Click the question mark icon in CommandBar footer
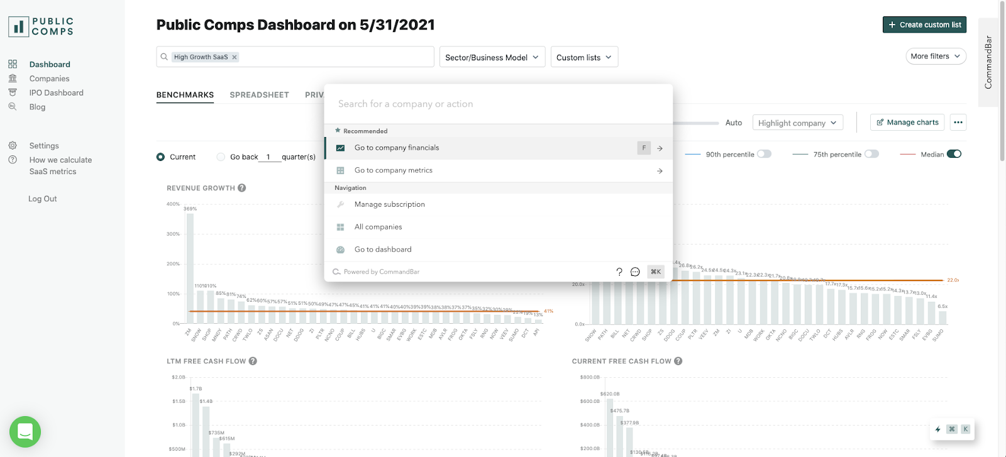 (619, 272)
